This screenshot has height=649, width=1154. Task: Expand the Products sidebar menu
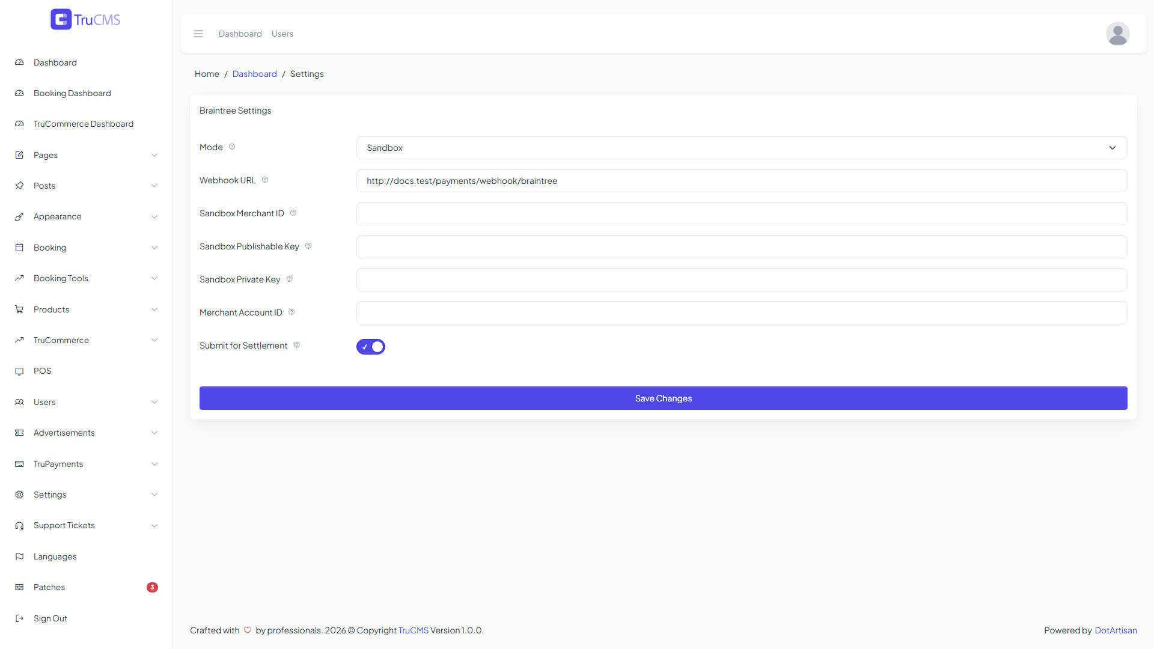point(87,309)
